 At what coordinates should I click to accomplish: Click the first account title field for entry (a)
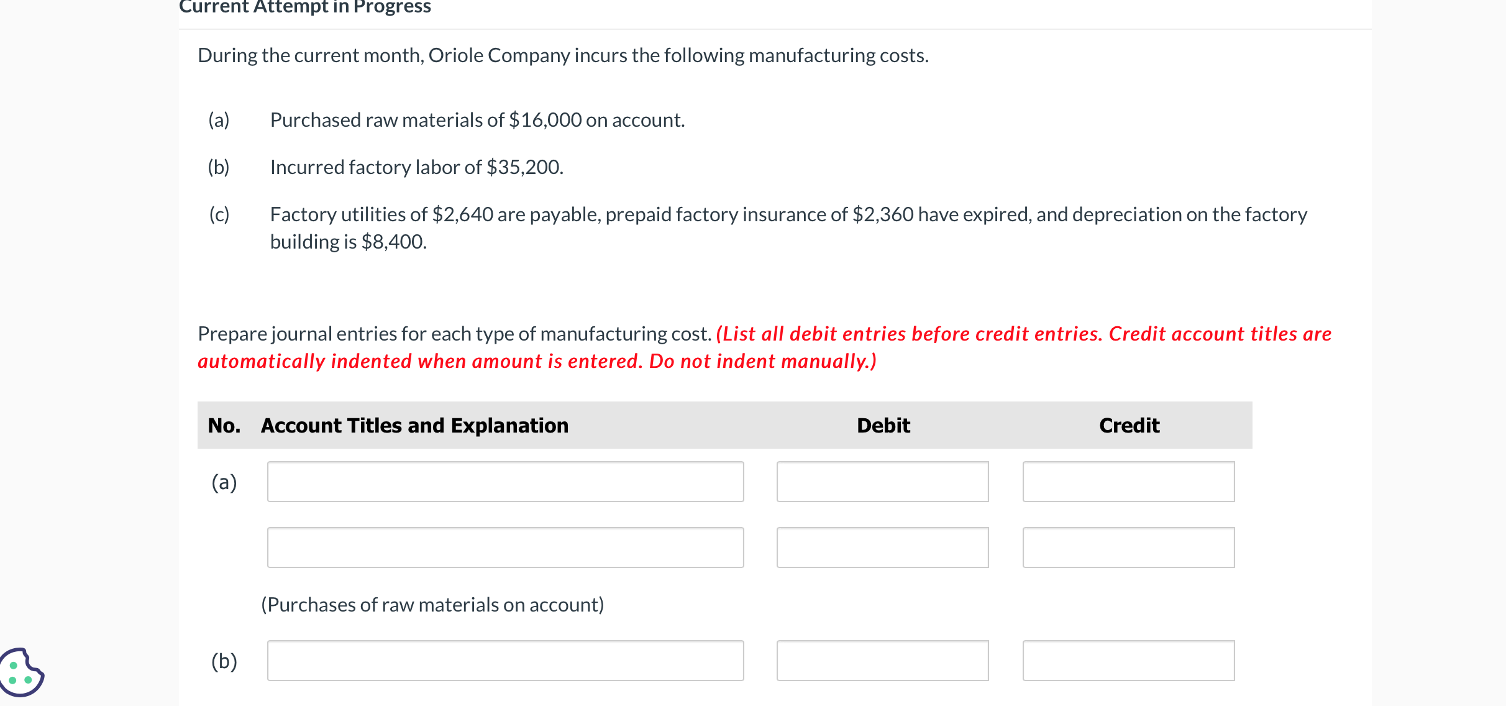pyautogui.click(x=505, y=482)
